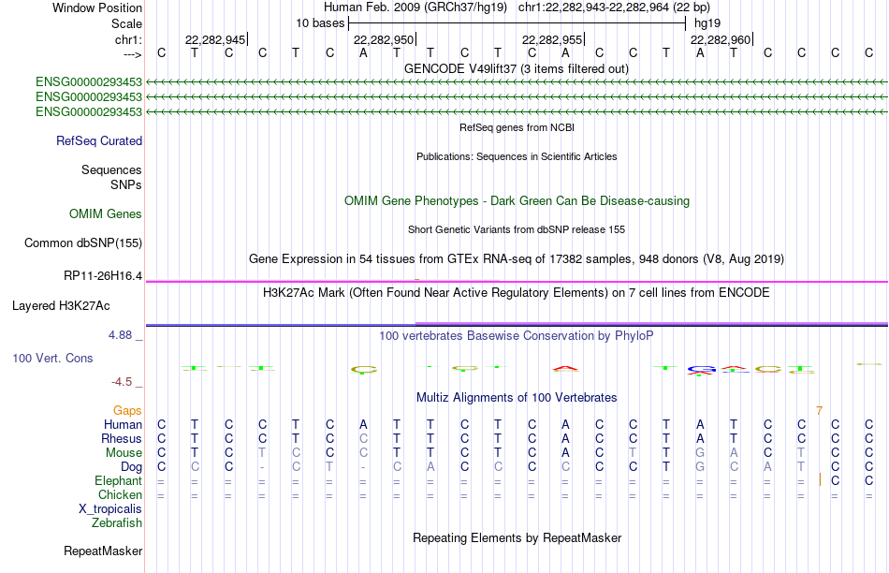Click the Human Feb. 2009 (GRCh37/hg19) assembly text

point(415,7)
